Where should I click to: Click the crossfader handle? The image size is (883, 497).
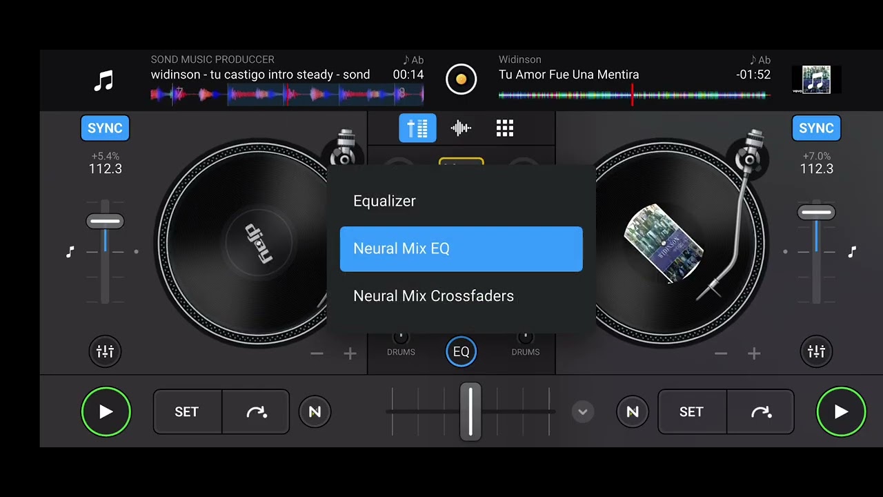pyautogui.click(x=470, y=412)
